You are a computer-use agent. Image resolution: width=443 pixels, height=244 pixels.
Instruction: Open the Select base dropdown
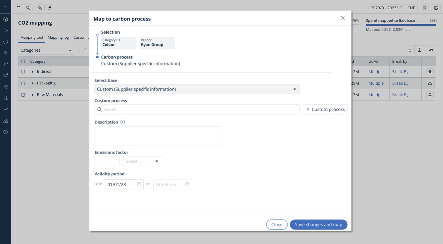coord(197,89)
